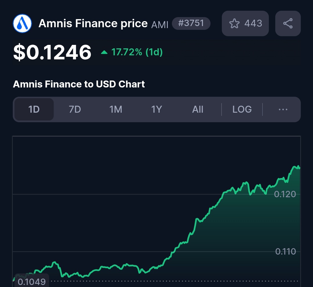Viewport: 313px width, 287px height.
Task: Click the 0.1049 opening price label
Action: tap(32, 281)
